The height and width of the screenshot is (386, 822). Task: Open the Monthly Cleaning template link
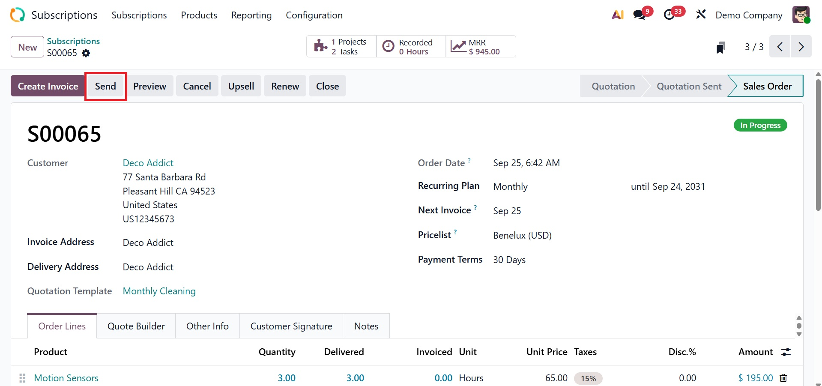159,291
